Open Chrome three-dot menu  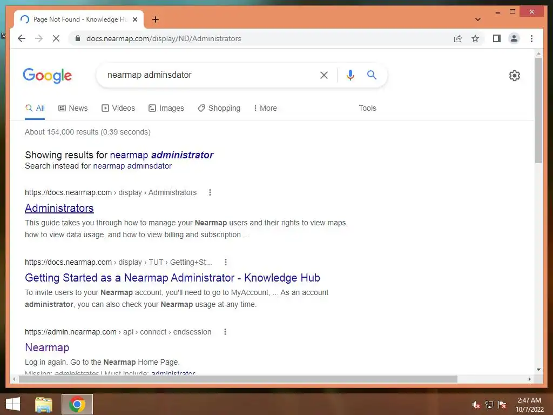pyautogui.click(x=531, y=38)
